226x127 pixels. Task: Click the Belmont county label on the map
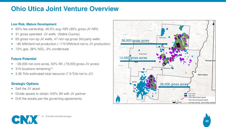pyautogui.click(x=167, y=68)
